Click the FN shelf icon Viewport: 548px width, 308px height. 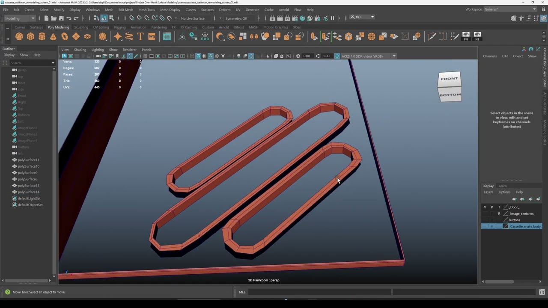tap(466, 37)
